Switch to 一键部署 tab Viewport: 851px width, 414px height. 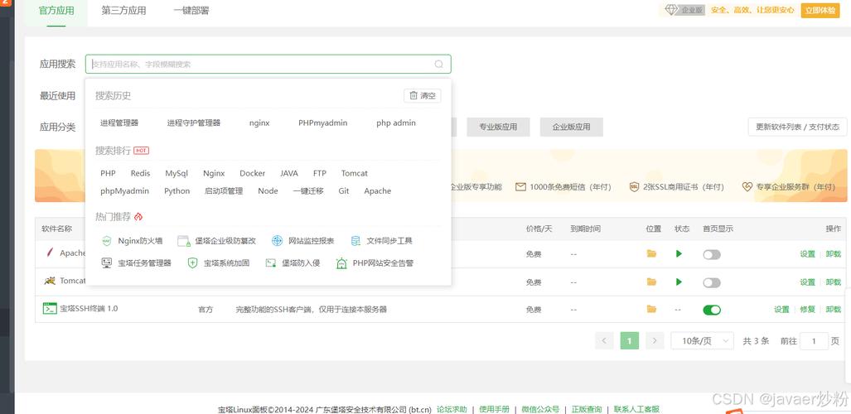[x=191, y=10]
